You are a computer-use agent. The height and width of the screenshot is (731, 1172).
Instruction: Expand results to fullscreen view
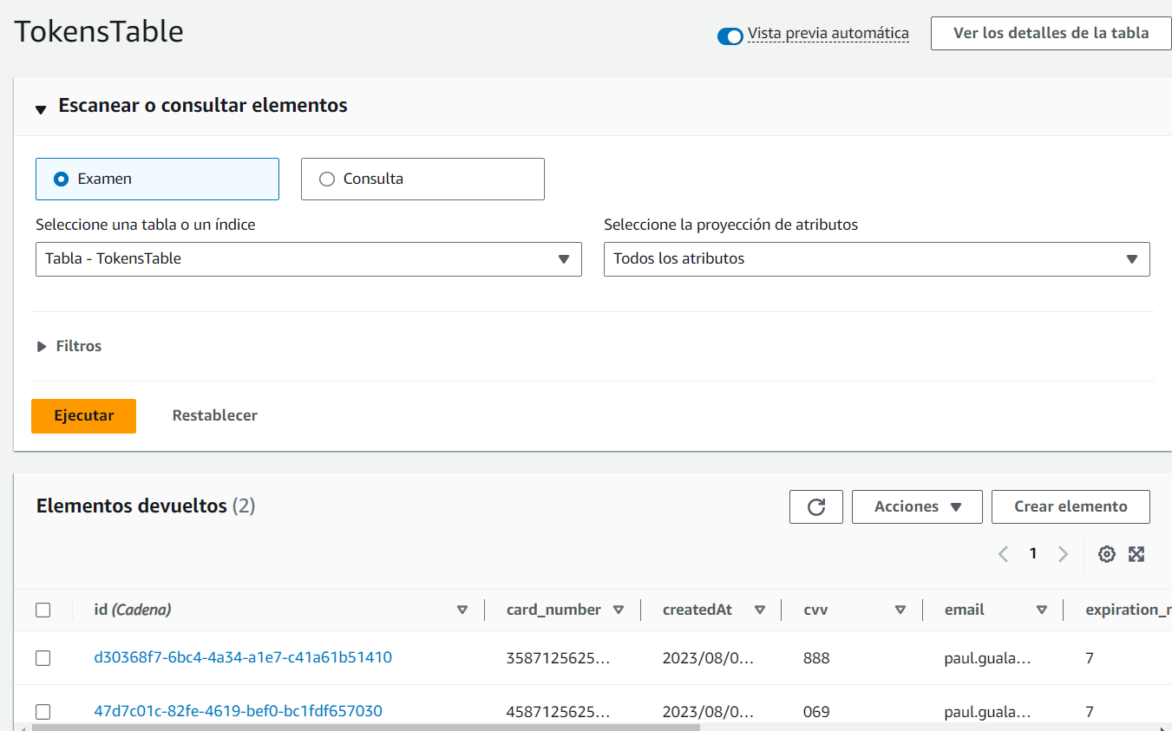(1136, 553)
